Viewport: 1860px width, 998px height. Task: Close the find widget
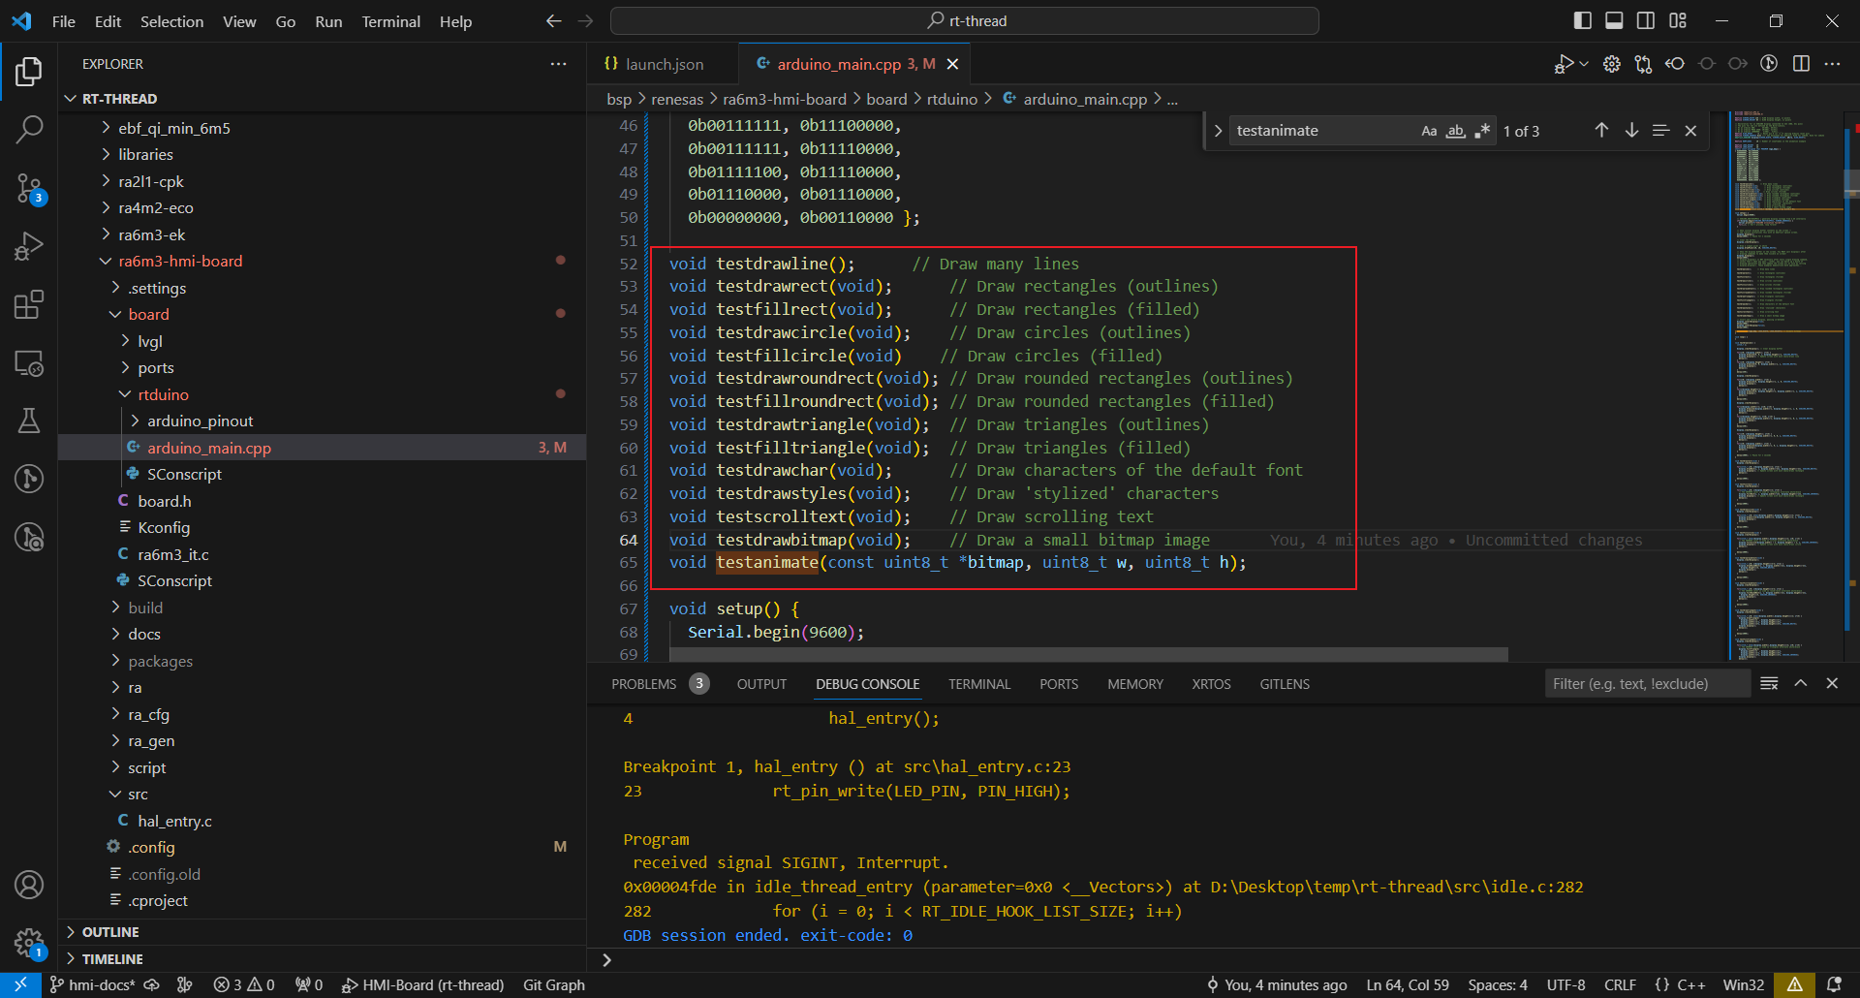[x=1690, y=131]
